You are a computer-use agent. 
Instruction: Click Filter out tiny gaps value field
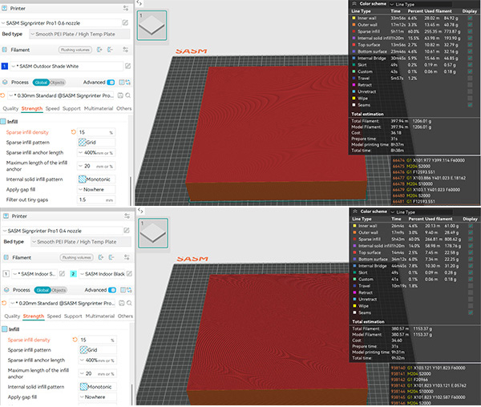click(x=96, y=199)
